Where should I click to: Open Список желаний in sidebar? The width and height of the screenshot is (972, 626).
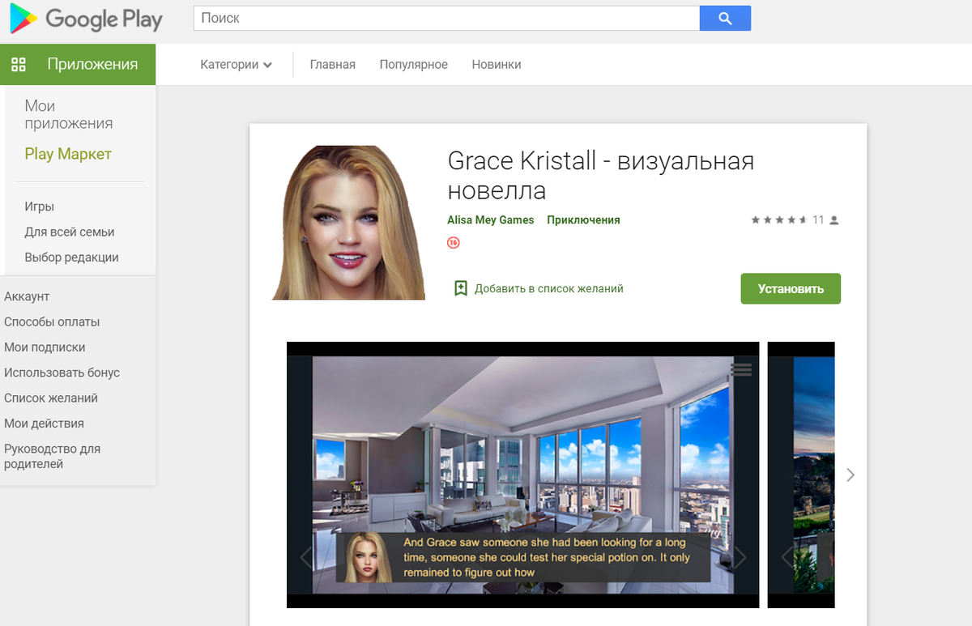(51, 398)
